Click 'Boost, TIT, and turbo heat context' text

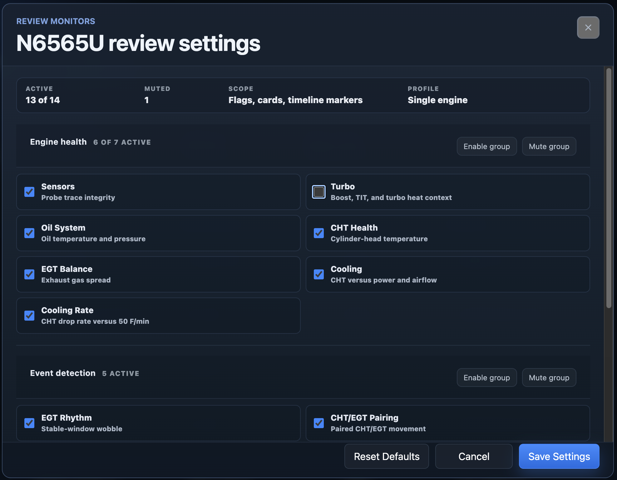pos(391,197)
